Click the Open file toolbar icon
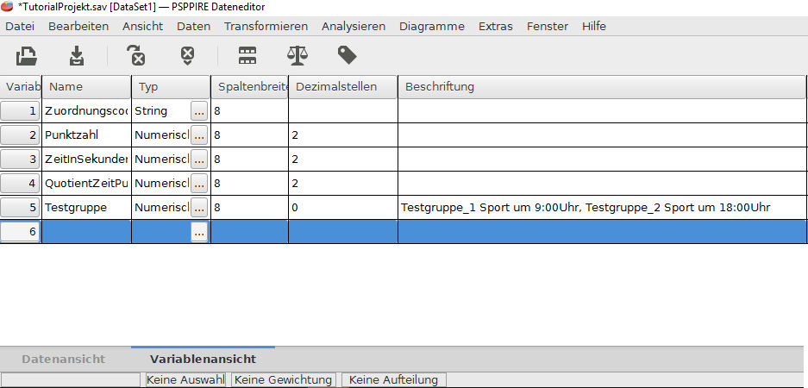 (28, 56)
